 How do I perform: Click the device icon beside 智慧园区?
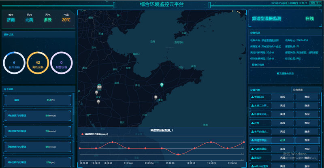pos(252,97)
